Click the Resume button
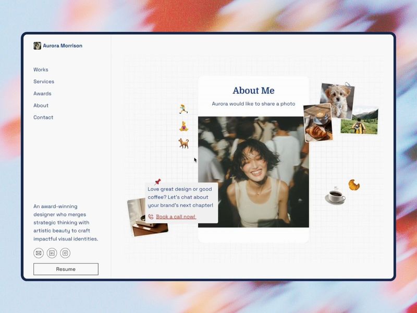Image resolution: width=417 pixels, height=313 pixels. (66, 269)
